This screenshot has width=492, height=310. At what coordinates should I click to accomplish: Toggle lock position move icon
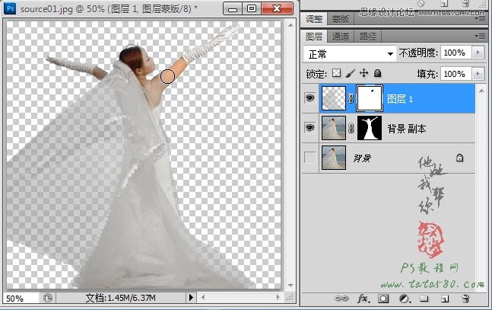pyautogui.click(x=363, y=73)
